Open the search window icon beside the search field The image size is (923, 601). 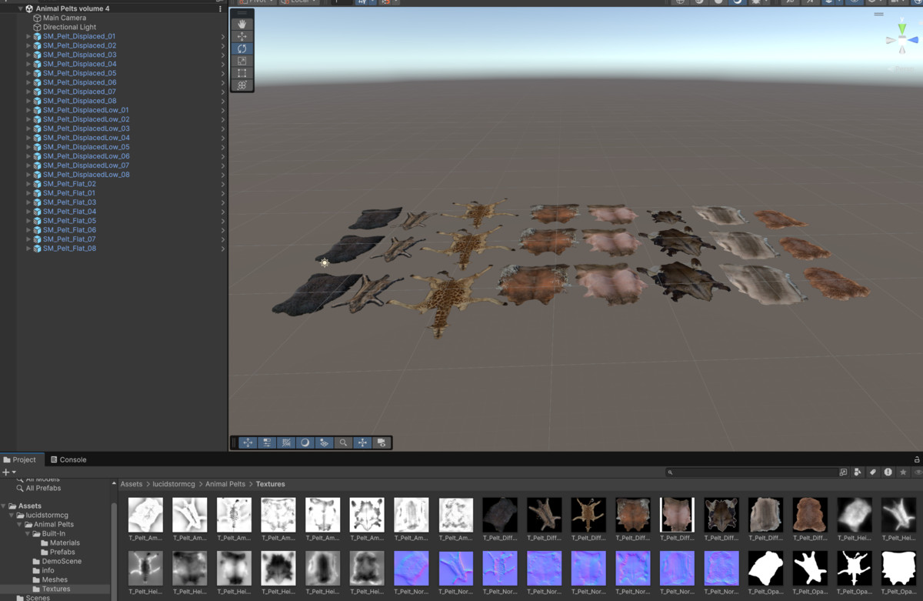click(x=844, y=472)
